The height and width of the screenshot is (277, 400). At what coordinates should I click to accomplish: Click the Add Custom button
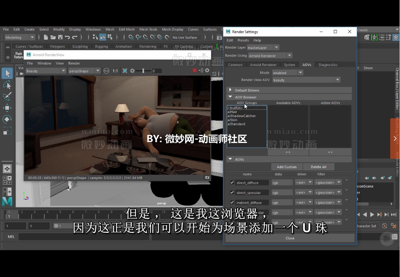(287, 166)
